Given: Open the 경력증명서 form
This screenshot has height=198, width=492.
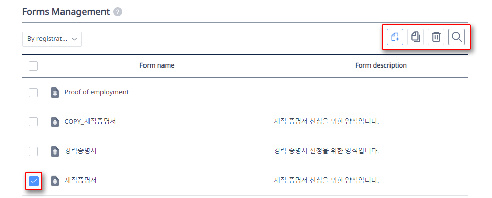Looking at the screenshot, I should pyautogui.click(x=80, y=151).
